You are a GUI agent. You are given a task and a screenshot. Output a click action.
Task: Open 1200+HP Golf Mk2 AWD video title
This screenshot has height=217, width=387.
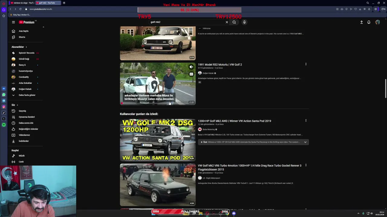coord(234,121)
